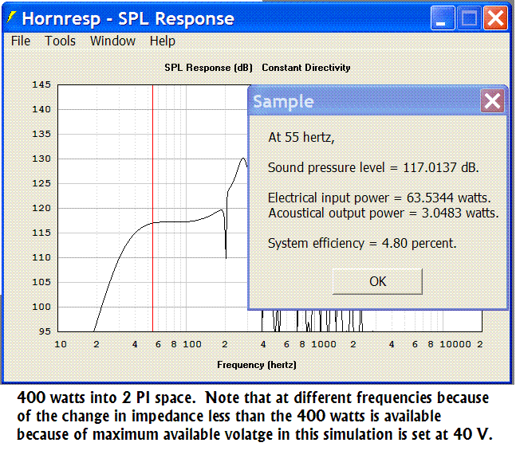Screen dimensions: 516x470
Task: Maximize the Hornresp window
Action: pos(469,18)
